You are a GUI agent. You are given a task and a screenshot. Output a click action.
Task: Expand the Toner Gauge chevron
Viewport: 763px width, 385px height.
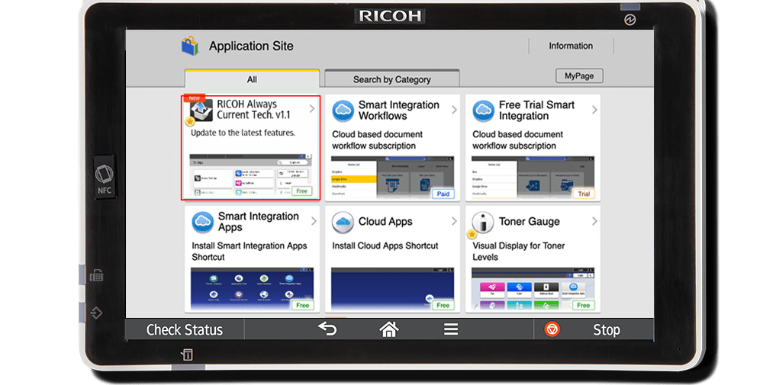point(594,221)
